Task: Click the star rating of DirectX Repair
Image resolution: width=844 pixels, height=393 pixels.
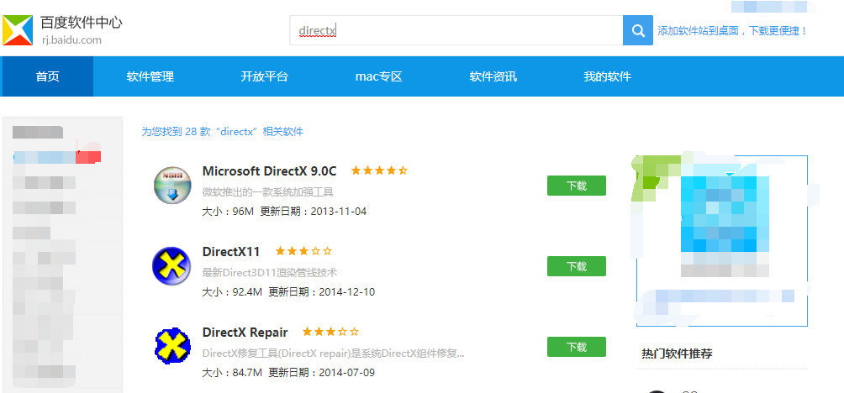Action: (x=330, y=332)
